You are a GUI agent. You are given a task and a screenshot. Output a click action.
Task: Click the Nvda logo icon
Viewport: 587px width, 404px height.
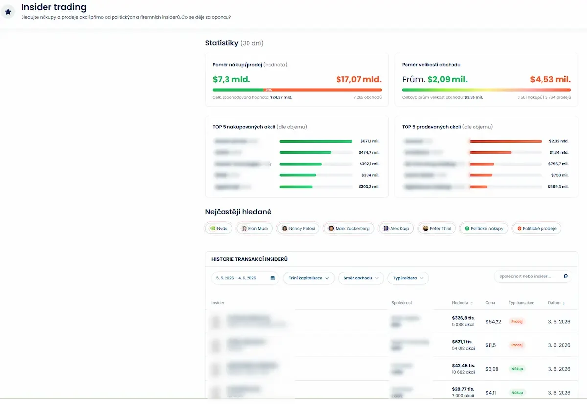pyautogui.click(x=212, y=228)
